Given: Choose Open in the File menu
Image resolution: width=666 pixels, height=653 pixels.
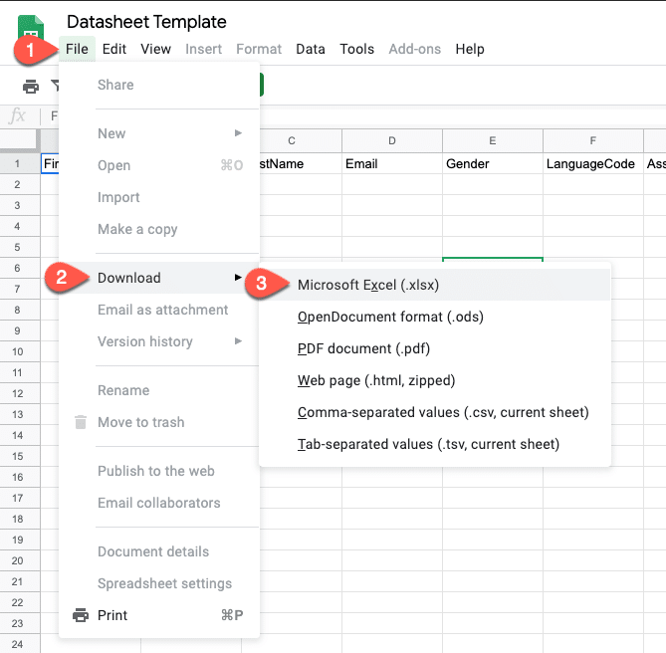Looking at the screenshot, I should pos(159,165).
